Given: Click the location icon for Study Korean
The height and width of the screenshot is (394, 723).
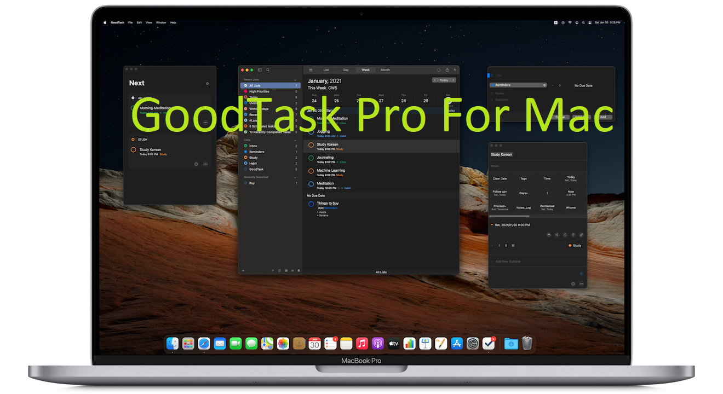Looking at the screenshot, I should pos(573,235).
